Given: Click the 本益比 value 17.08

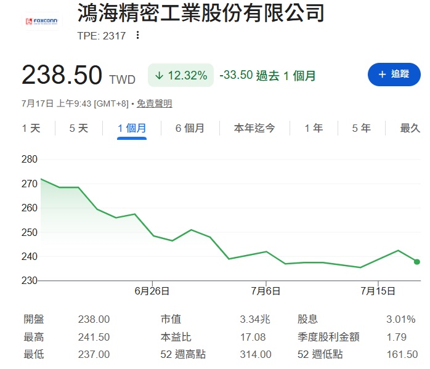Looking at the screenshot, I should [253, 337].
